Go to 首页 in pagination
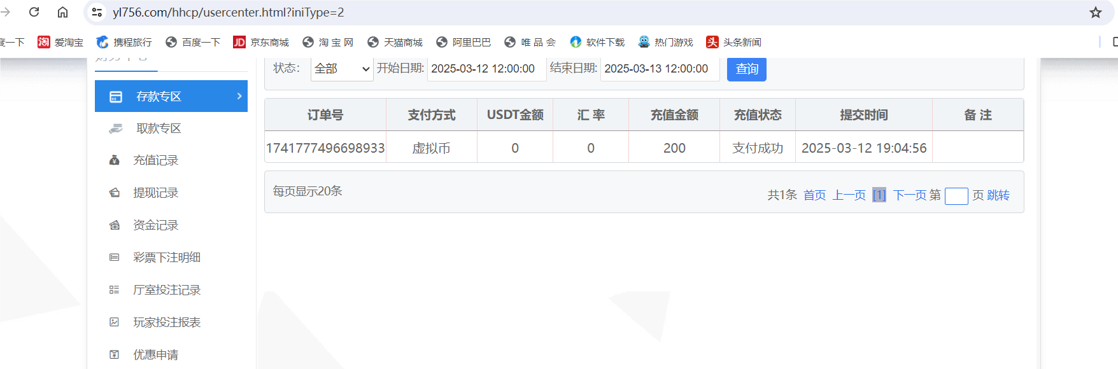The width and height of the screenshot is (1118, 369). 815,195
